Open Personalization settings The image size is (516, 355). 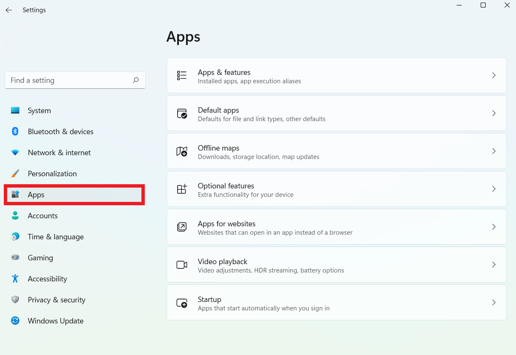75,174
